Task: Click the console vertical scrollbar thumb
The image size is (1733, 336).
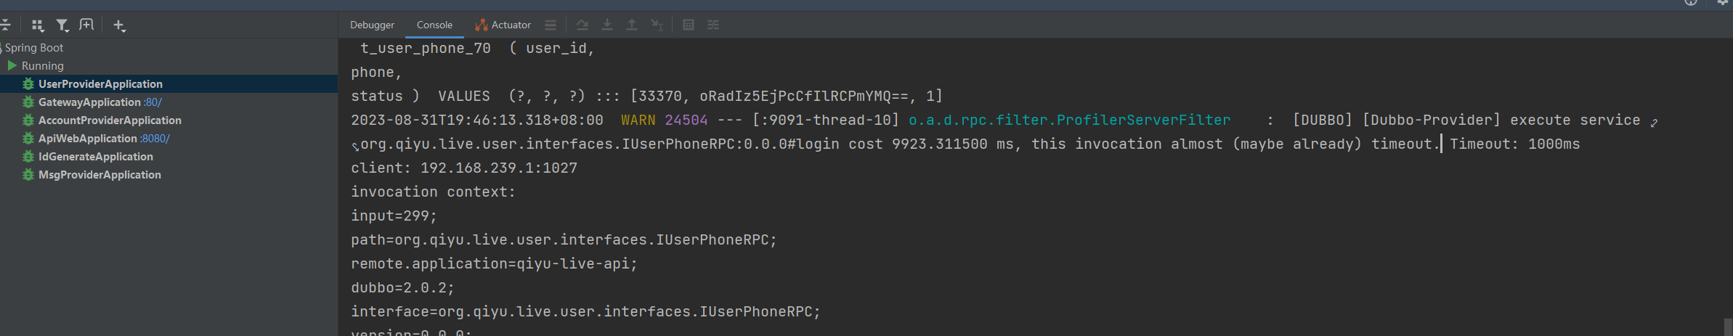Action: [1727, 327]
